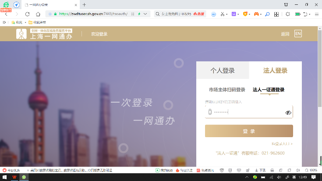The image size is (322, 181).
Task: Expand the screenshot tool dropdown arrow
Action: click(x=227, y=14)
